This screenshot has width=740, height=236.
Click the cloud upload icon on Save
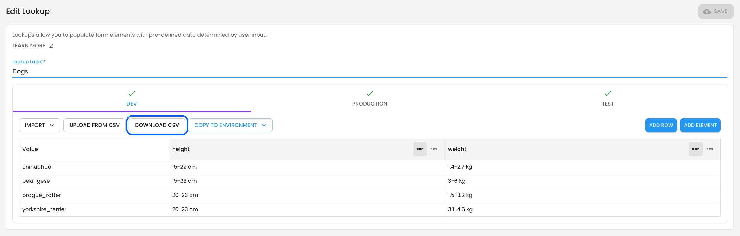(707, 12)
